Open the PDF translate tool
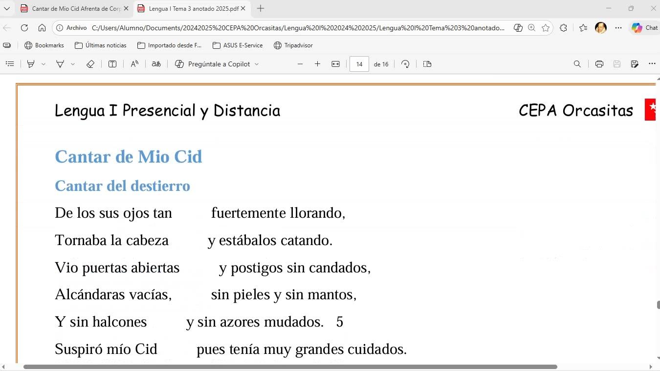The height and width of the screenshot is (371, 660). pyautogui.click(x=156, y=64)
